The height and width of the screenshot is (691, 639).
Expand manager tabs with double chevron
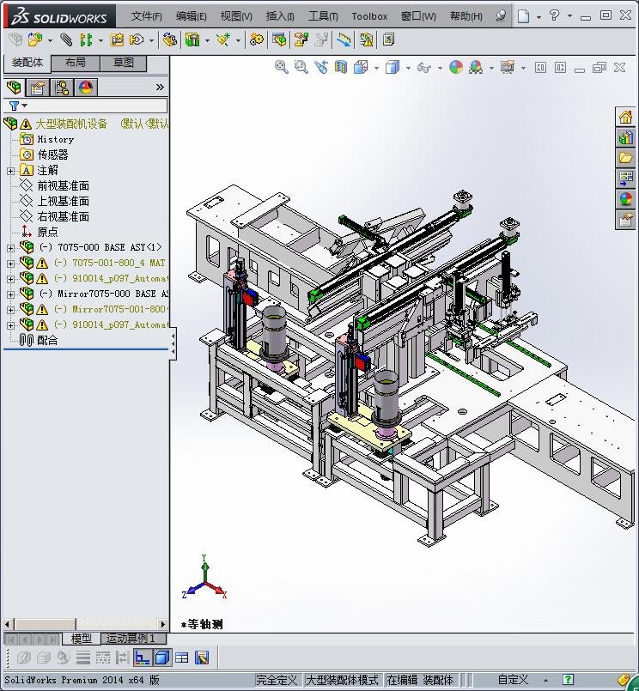coord(160,88)
